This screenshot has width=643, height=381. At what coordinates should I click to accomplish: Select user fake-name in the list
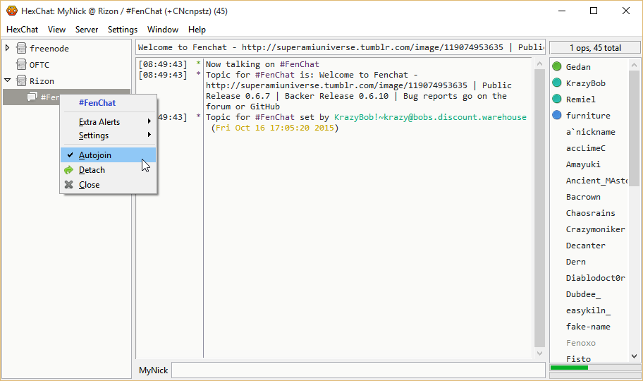pyautogui.click(x=588, y=327)
